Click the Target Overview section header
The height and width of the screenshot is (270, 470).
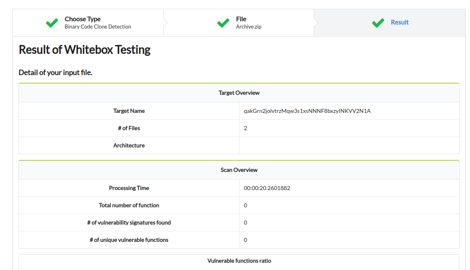click(239, 93)
